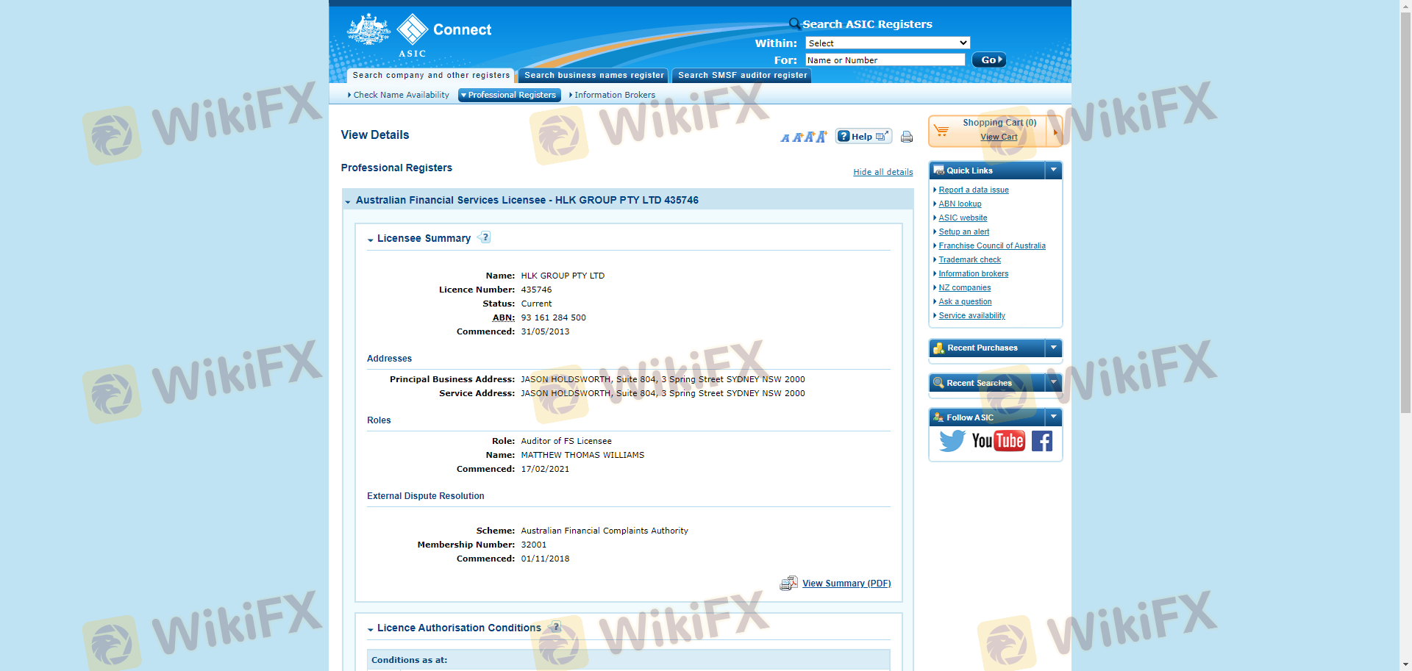Open the ABN lookup link
Screen dimensions: 1412x671
[960, 204]
